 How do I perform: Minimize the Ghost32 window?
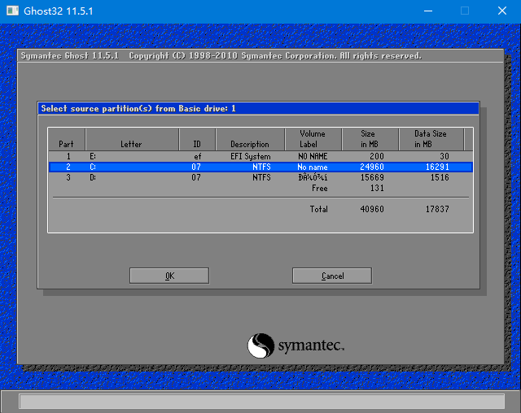(426, 11)
